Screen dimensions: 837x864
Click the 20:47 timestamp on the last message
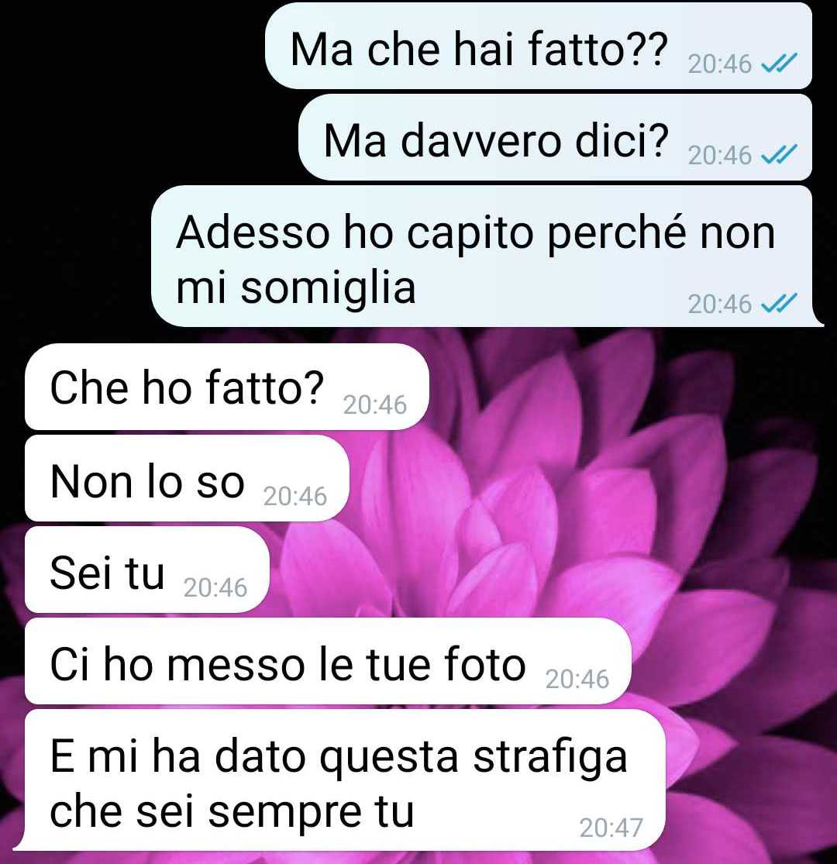(x=611, y=828)
